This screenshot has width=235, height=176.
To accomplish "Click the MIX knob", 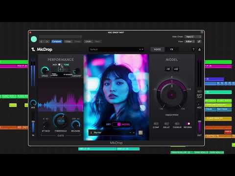I will pos(33,103).
